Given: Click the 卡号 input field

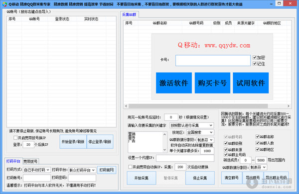Looking at the screenshot, I should pos(213,61).
